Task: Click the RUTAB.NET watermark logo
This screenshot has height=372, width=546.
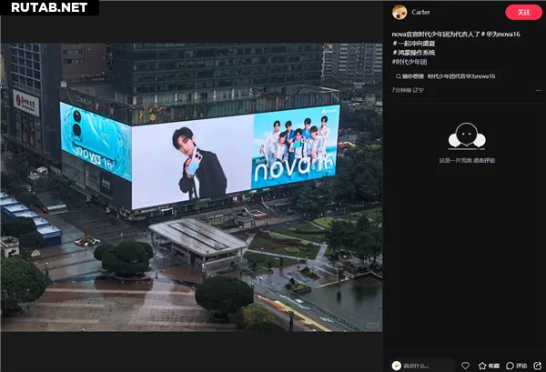Action: pos(49,7)
